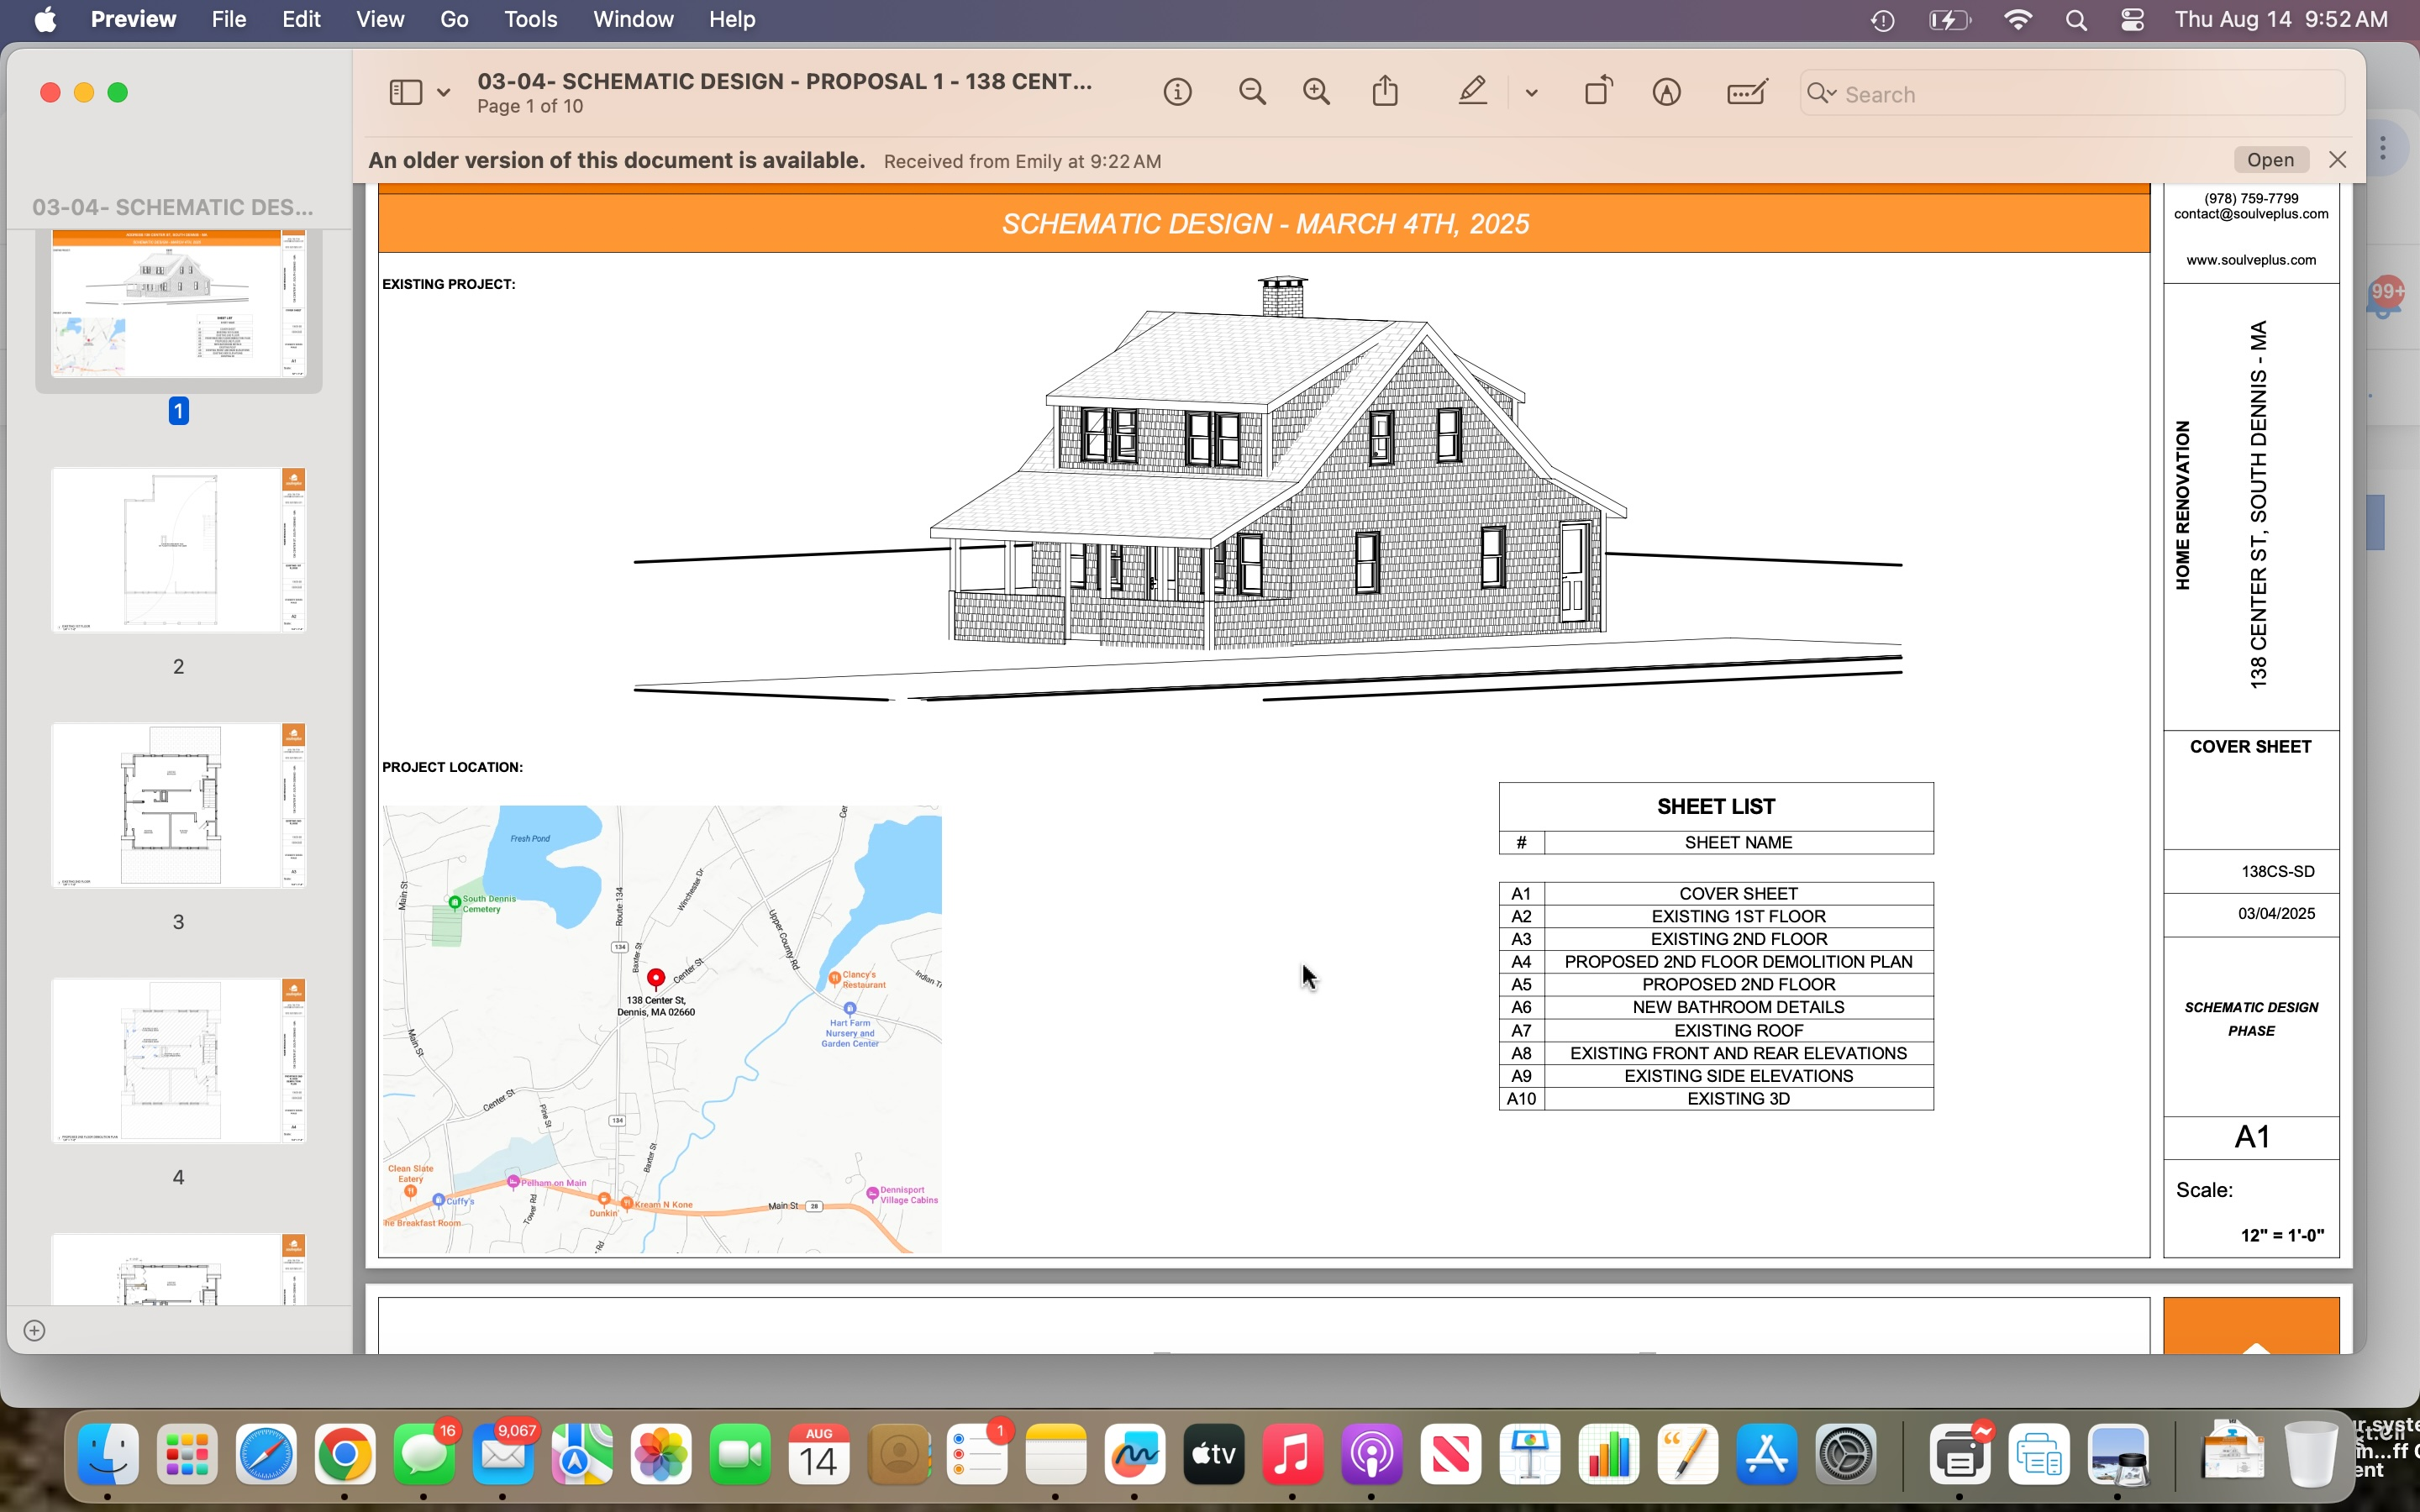The image size is (2420, 1512).
Task: Dismiss the older version banner
Action: [x=2337, y=160]
